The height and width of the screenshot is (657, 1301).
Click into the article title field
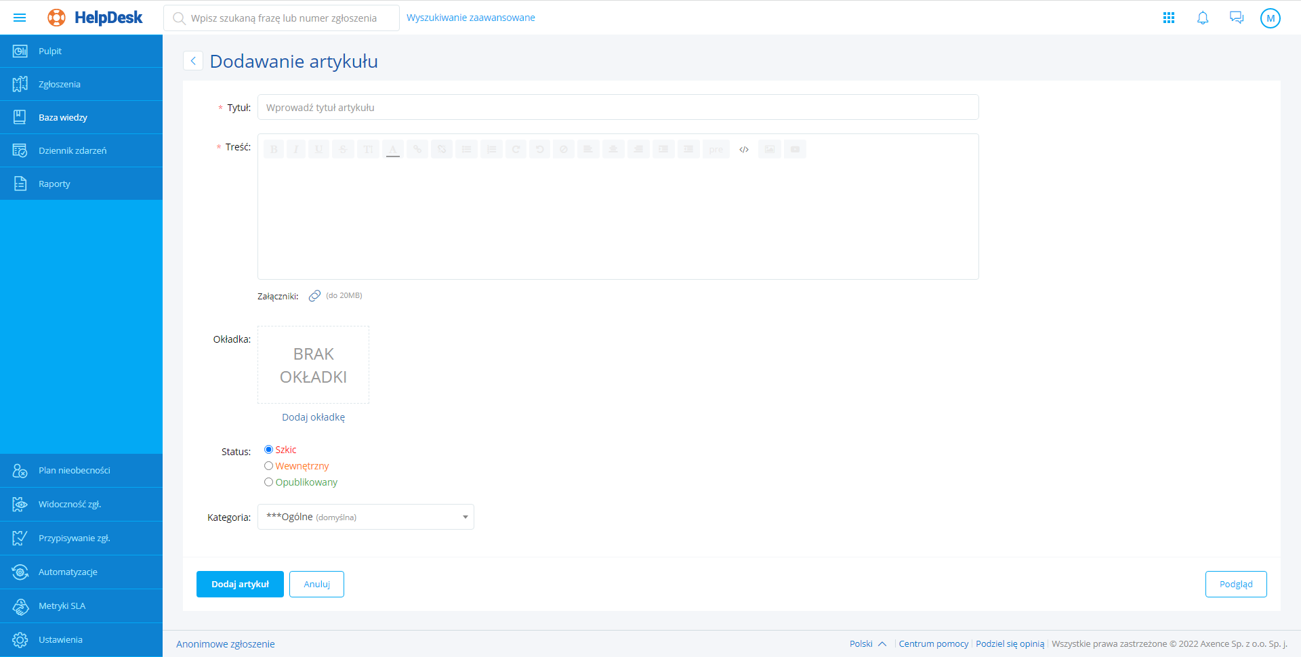[x=617, y=108]
